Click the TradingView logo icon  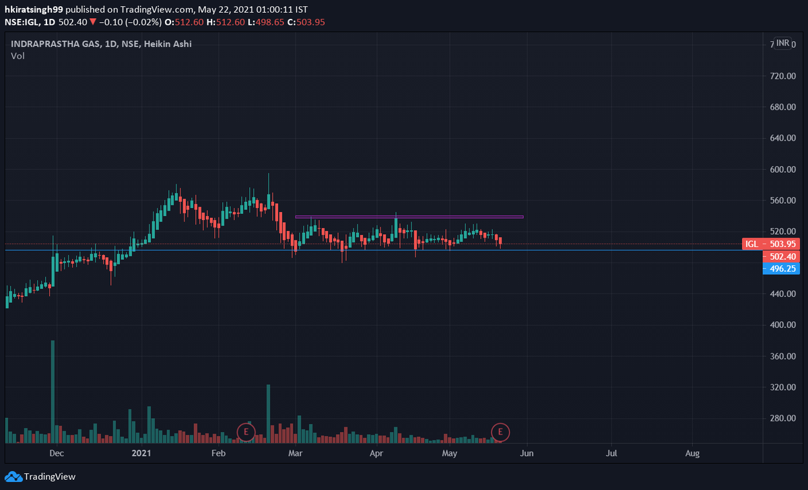coord(13,477)
